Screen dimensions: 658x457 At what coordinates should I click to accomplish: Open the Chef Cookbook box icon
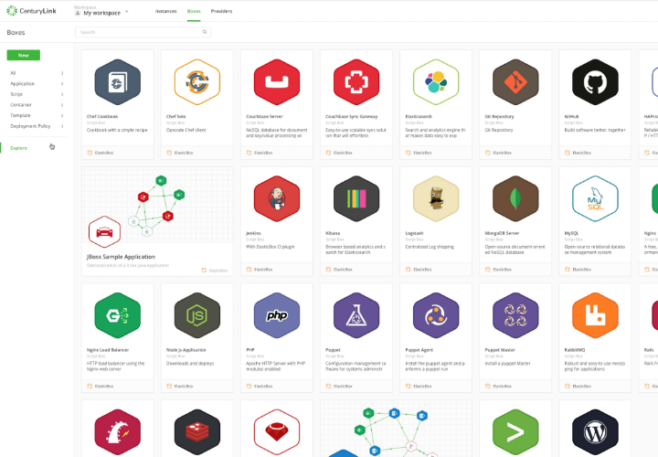coord(118,82)
